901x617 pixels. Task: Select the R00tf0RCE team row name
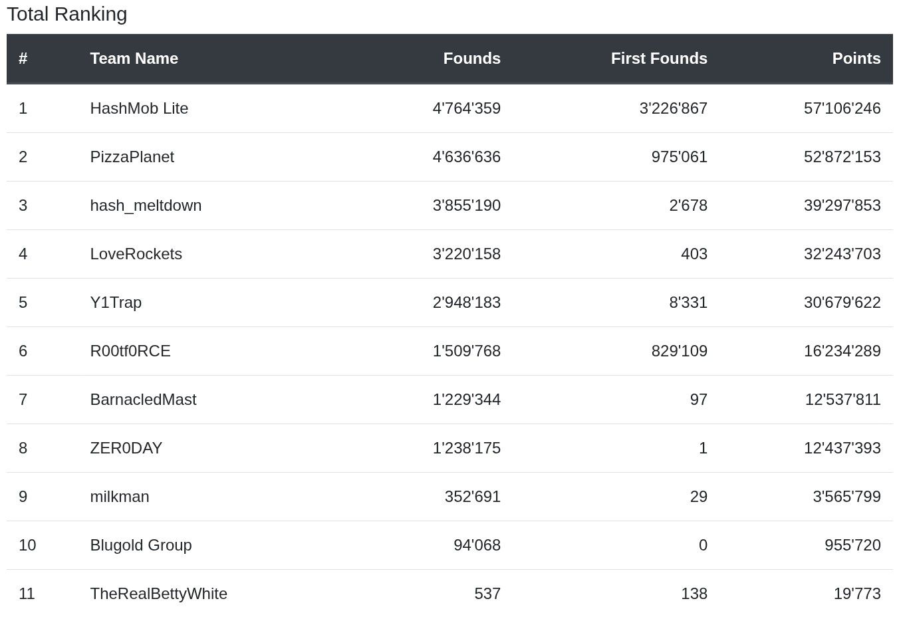tap(130, 351)
